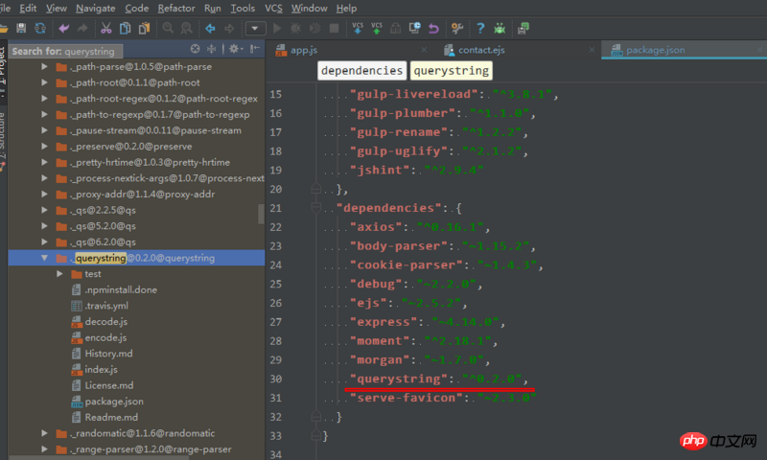This screenshot has height=460, width=767.
Task: Open the Navigate menu
Action: [x=95, y=9]
